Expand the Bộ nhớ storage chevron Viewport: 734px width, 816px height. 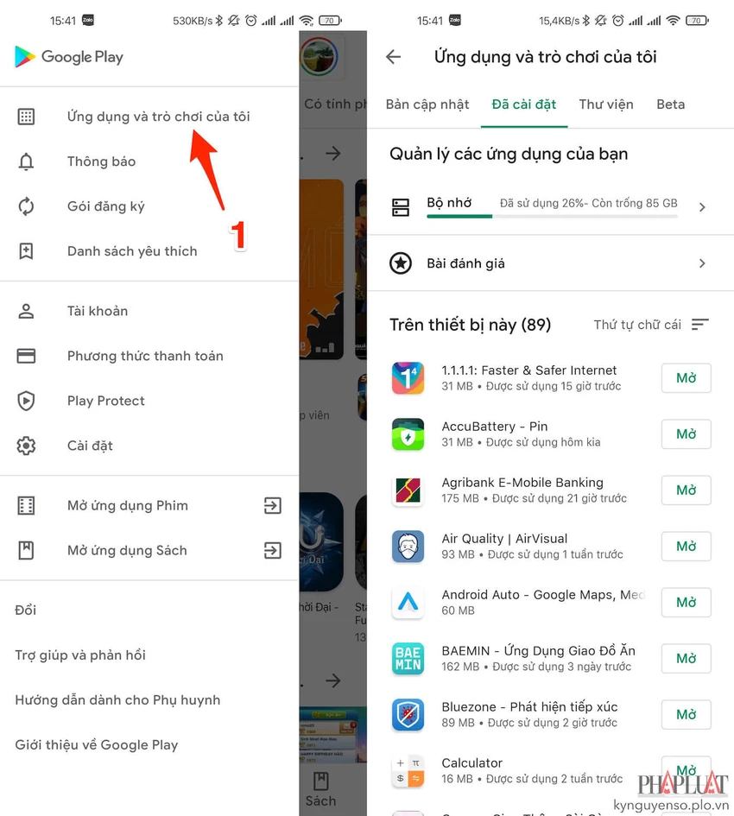702,207
